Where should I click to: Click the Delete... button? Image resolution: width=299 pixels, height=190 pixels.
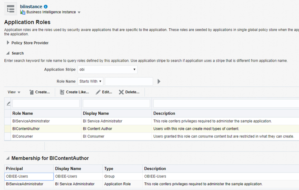coord(129,92)
